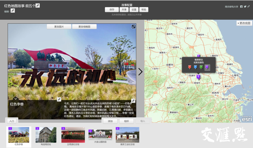Click the Twitter share icon
Viewport: 253px width, 148px height.
pos(245,6)
